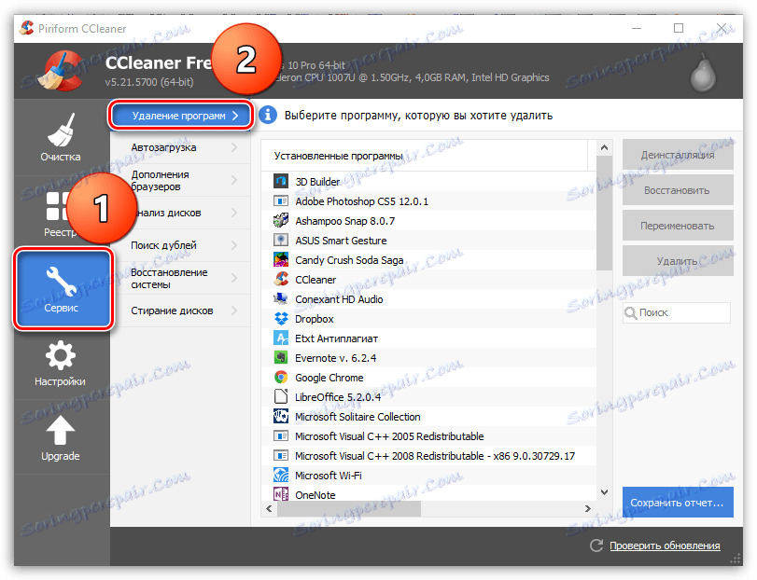Image resolution: width=757 pixels, height=580 pixels.
Task: Click the ASUS Smart Gesture icon
Action: (281, 240)
